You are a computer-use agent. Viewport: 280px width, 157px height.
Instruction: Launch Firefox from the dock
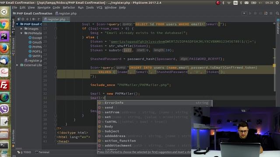(4, 48)
